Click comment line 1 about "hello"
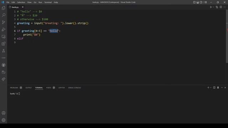The image size is (228, 128). click(29, 12)
